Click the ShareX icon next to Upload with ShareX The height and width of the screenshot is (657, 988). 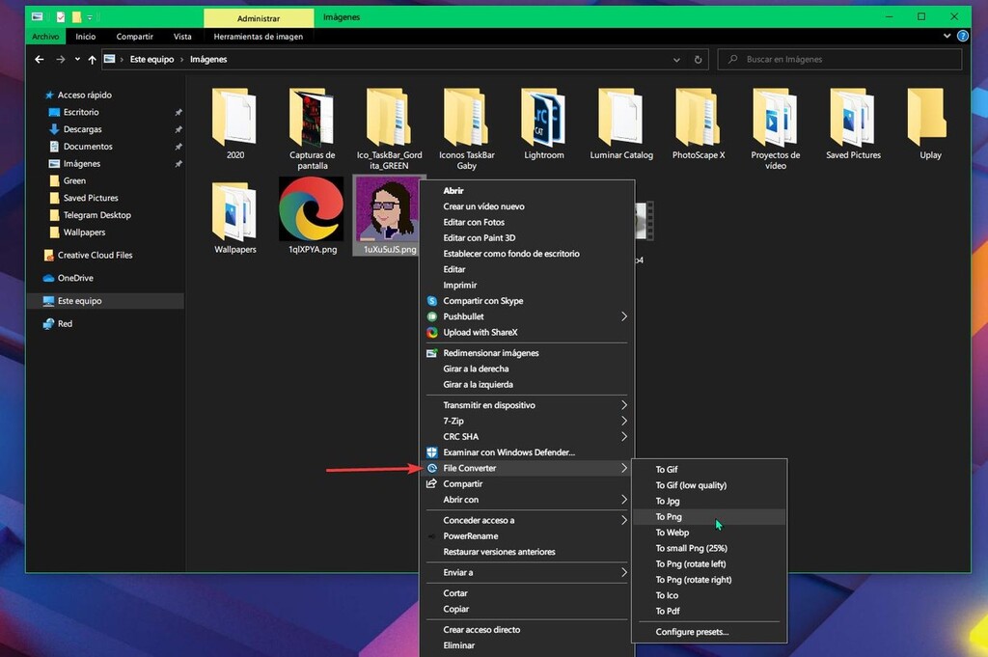pyautogui.click(x=429, y=332)
